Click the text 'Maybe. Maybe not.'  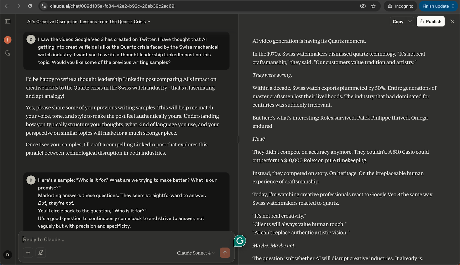coord(274,245)
